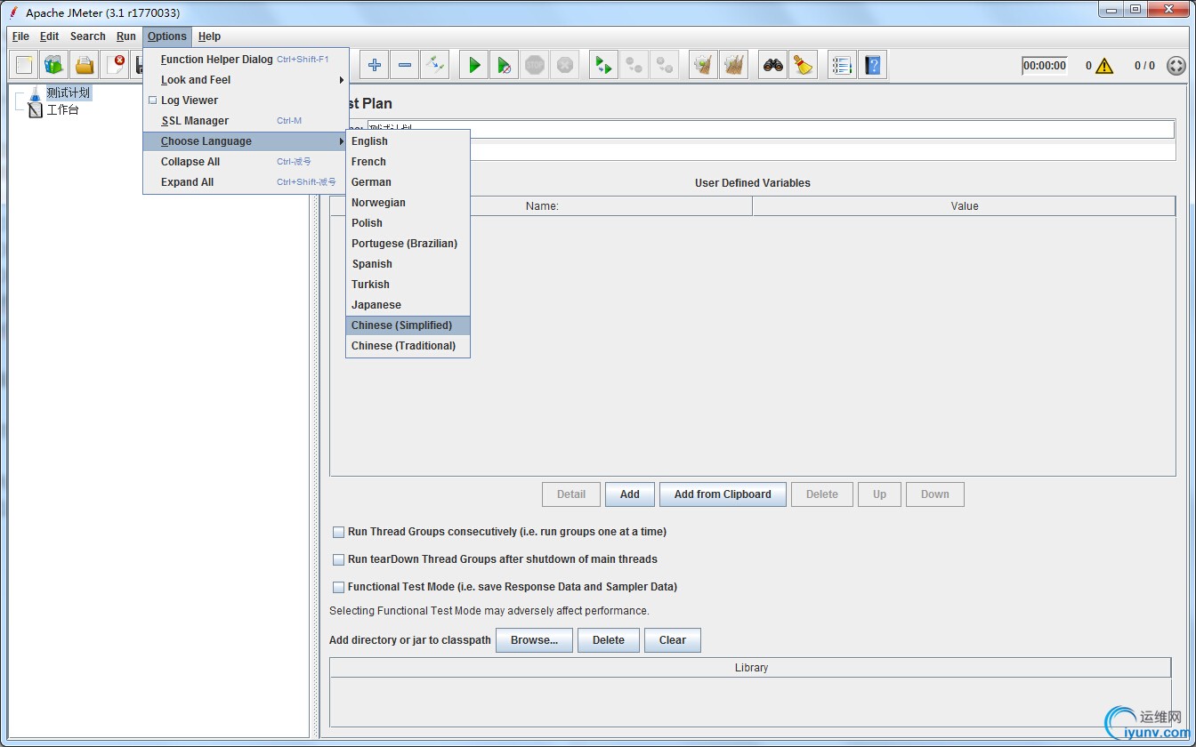Viewport: 1196px width, 747px height.
Task: Click the Value column header
Action: pyautogui.click(x=964, y=206)
